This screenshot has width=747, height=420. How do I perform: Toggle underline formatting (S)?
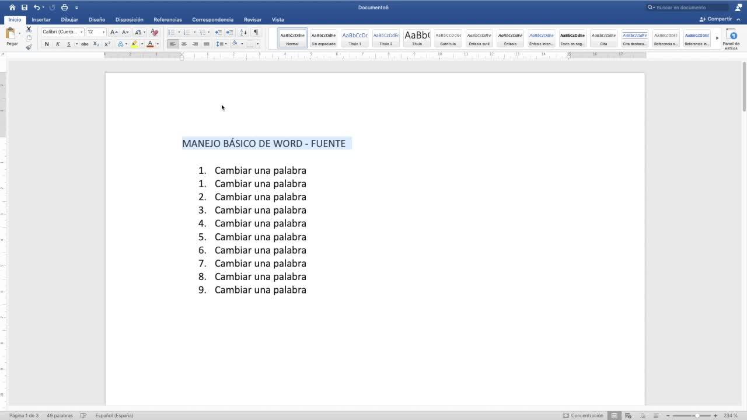[x=68, y=44]
